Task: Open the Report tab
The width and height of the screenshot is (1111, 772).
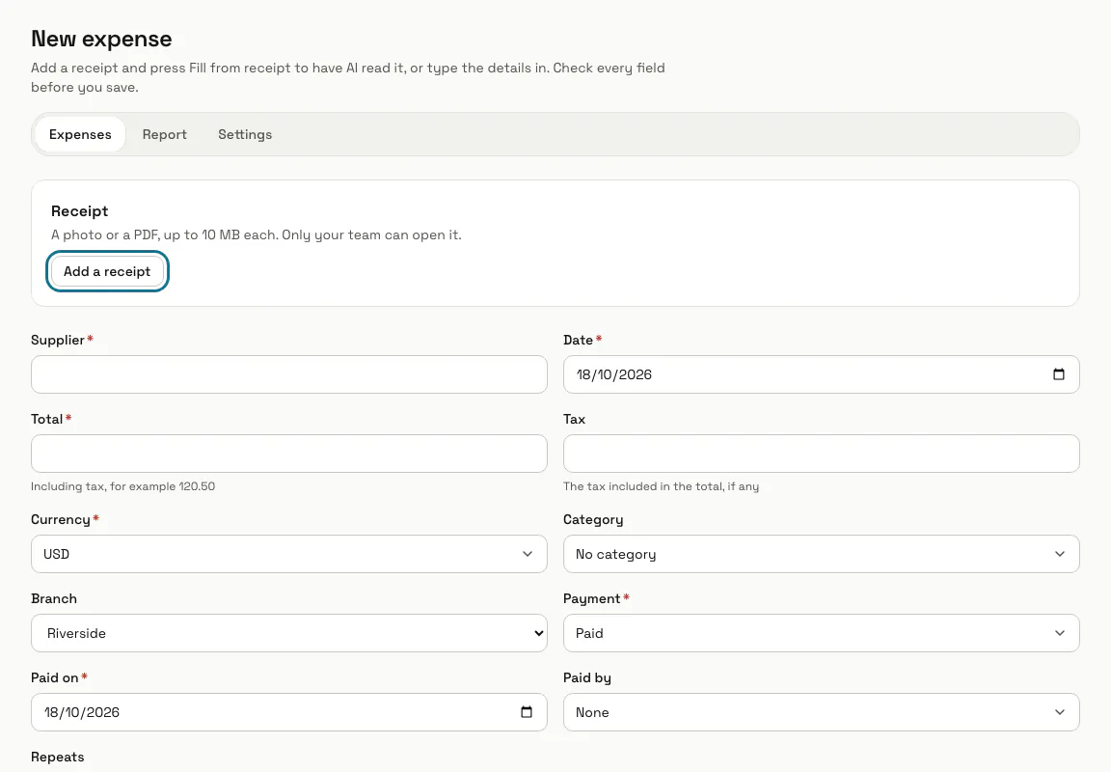Action: tap(164, 134)
